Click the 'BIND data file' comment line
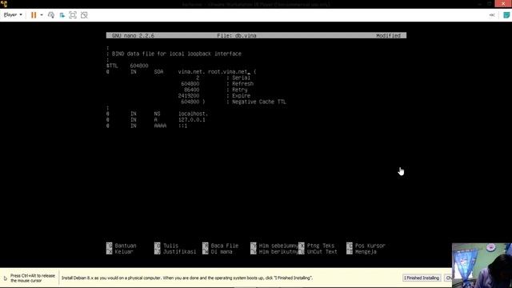The image size is (512, 288). point(174,54)
